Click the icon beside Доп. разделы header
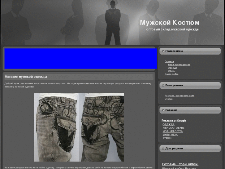Screen dimensions: 225x169 tap(163, 148)
